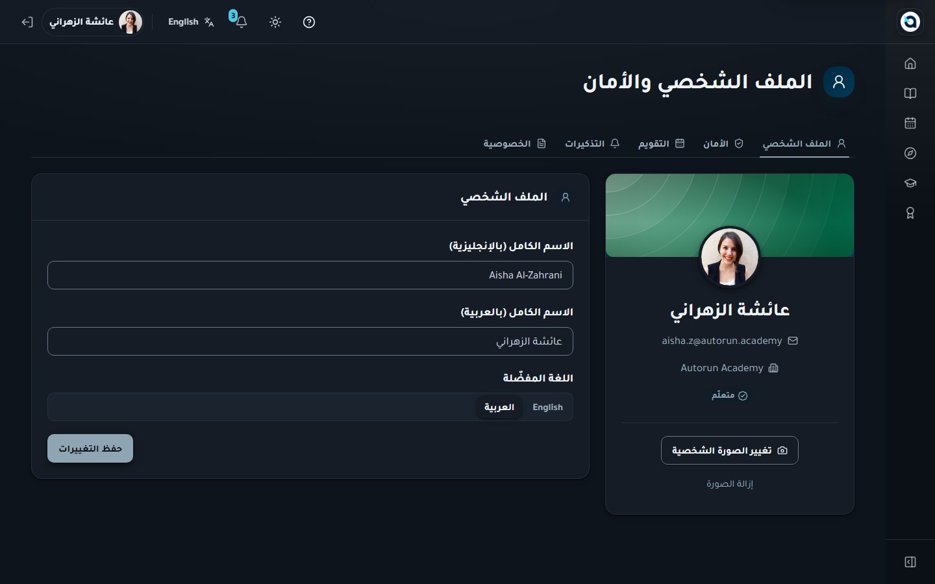Click إزالة الصورة link
The height and width of the screenshot is (584, 935).
(730, 484)
